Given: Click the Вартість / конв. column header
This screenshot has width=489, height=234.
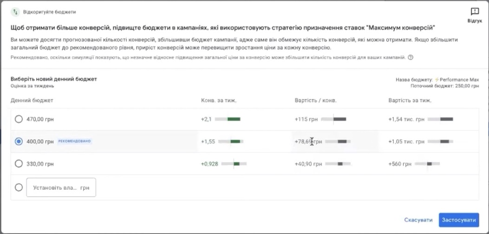Looking at the screenshot, I should point(315,100).
